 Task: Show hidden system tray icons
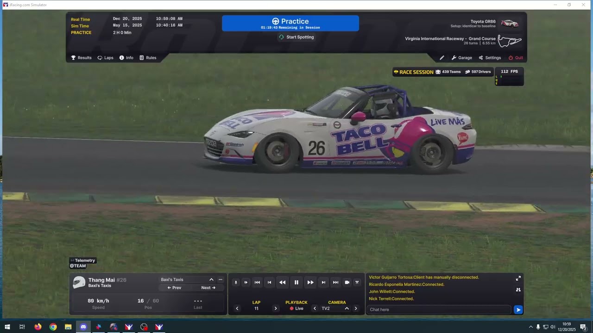530,327
